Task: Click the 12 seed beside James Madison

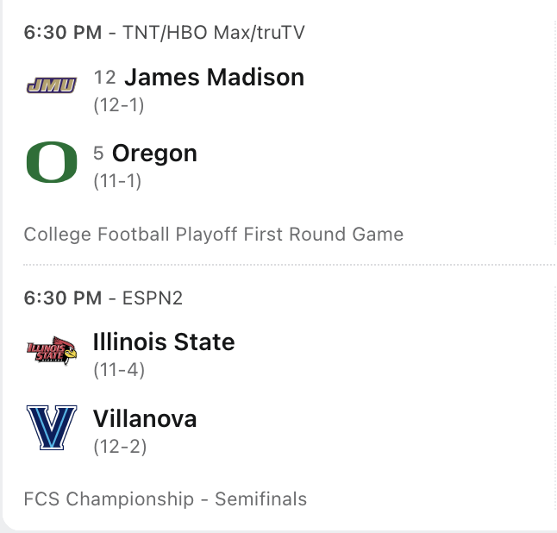Action: 104,78
